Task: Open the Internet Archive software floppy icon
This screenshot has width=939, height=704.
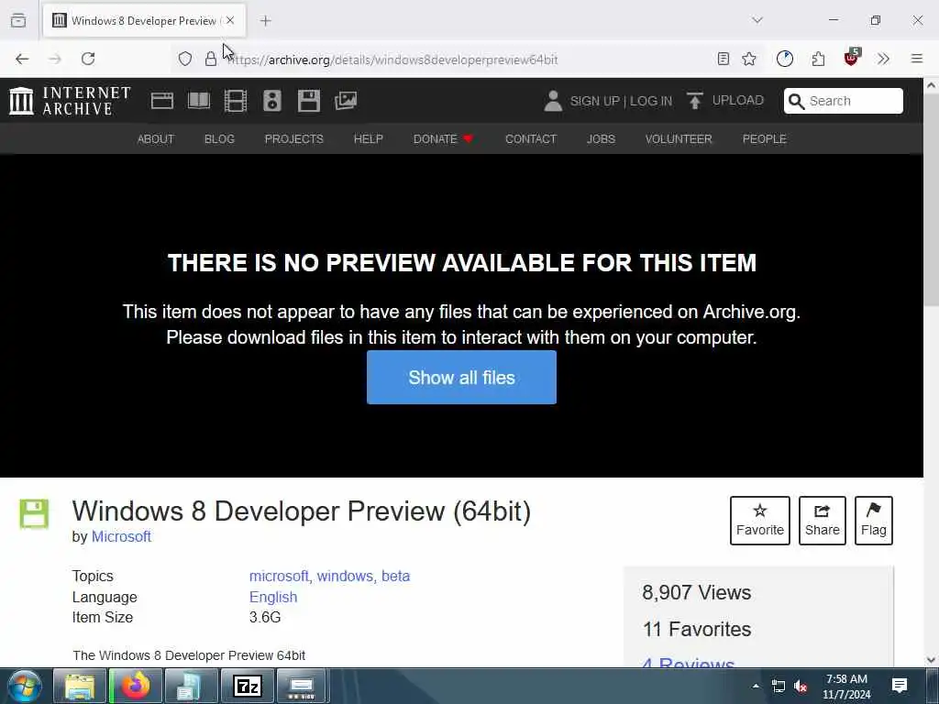Action: coord(309,101)
